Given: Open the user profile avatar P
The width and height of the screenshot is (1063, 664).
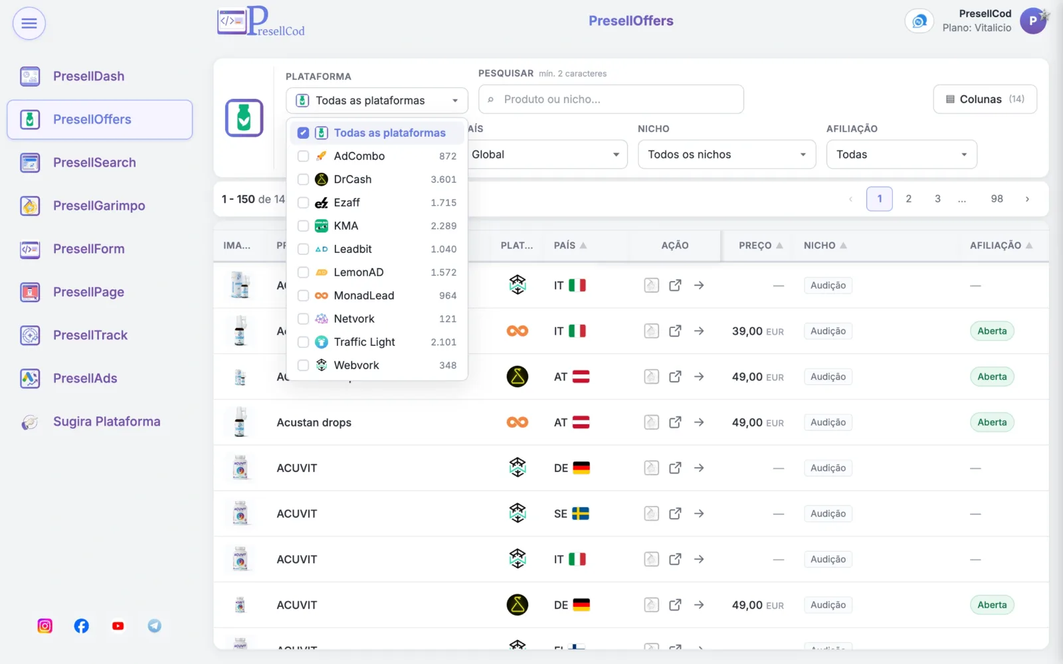Looking at the screenshot, I should point(1033,21).
